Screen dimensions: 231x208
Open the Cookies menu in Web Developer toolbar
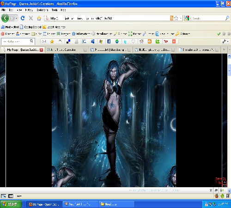point(23,34)
